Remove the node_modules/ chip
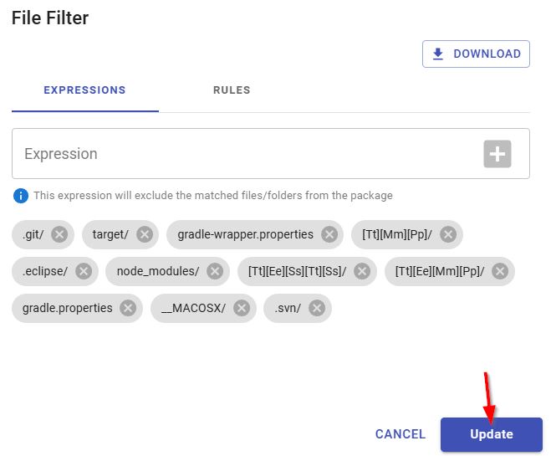This screenshot has width=551, height=456. tap(215, 271)
